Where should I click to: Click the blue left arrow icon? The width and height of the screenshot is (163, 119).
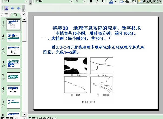tap(12, 8)
